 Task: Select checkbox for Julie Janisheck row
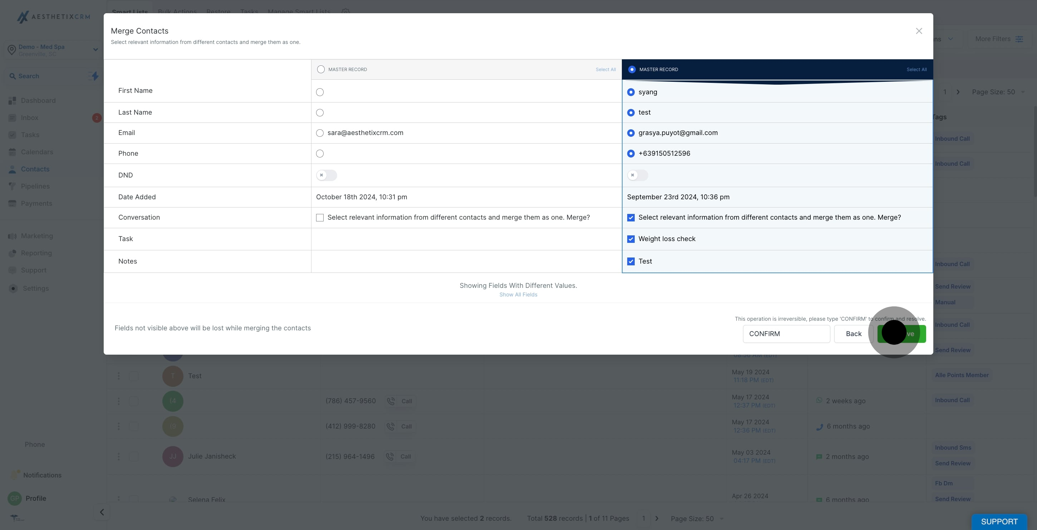(134, 456)
